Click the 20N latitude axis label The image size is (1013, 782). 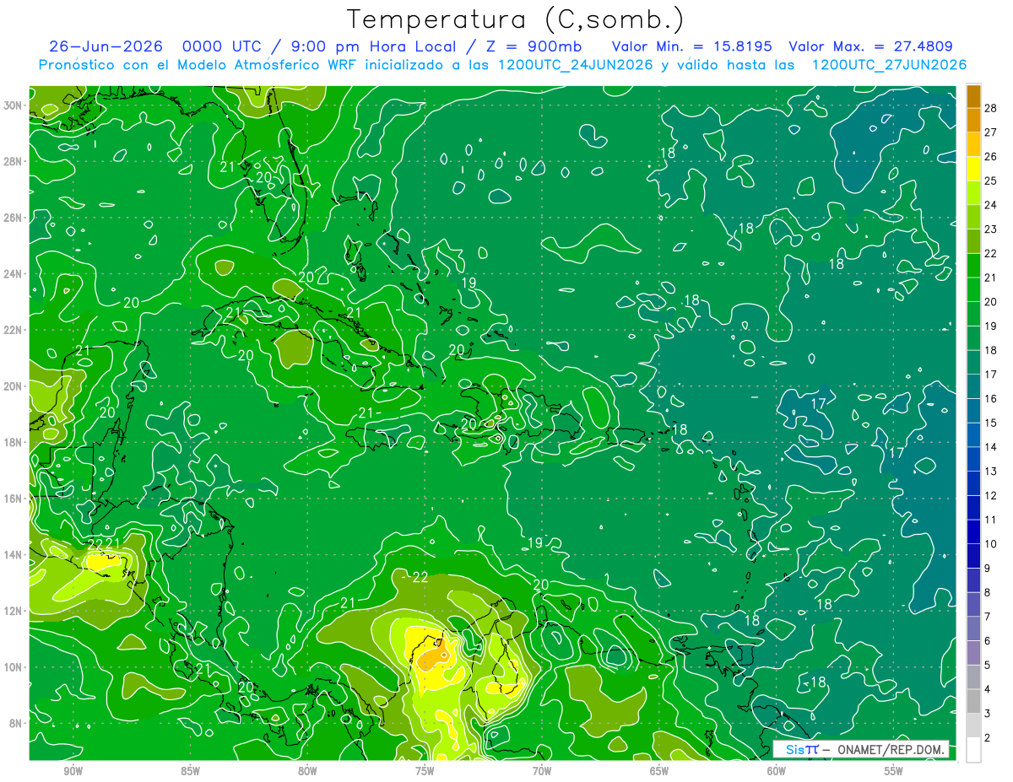tap(14, 386)
